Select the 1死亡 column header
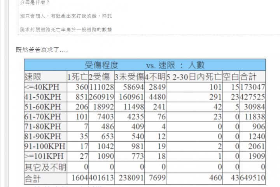 point(78,77)
